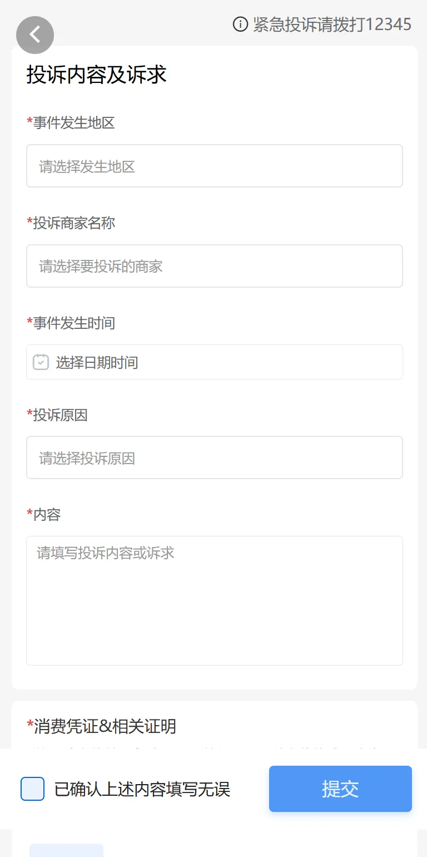Click the 消费凭证&相关证明 section heading
Viewport: 427px width, 857px height.
pos(105,726)
